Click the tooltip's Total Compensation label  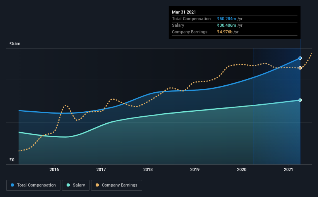pyautogui.click(x=191, y=19)
